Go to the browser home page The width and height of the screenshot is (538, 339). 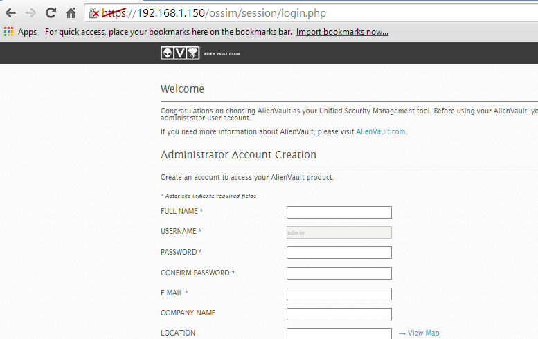click(x=71, y=12)
